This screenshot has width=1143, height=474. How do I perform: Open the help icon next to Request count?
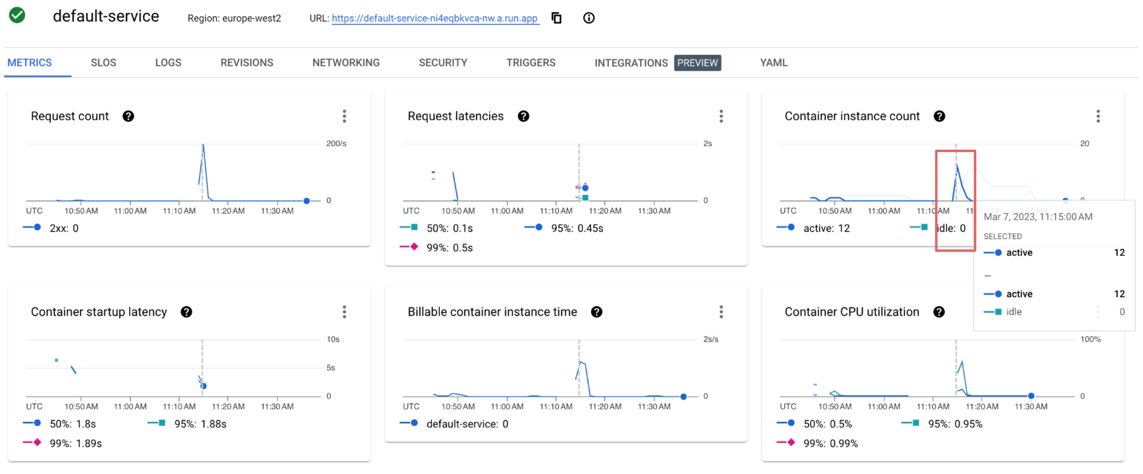click(128, 116)
